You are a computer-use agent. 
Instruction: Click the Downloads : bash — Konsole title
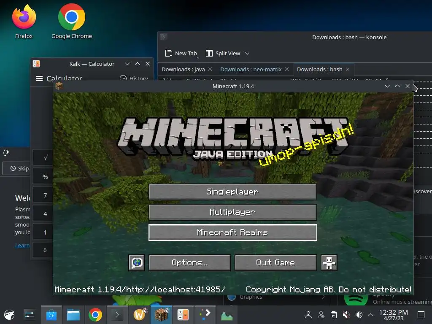tap(349, 37)
